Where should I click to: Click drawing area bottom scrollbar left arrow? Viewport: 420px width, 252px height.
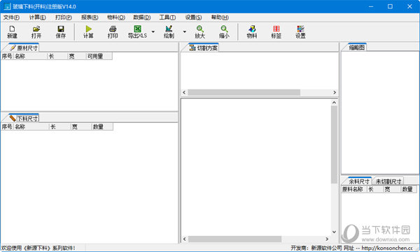tap(184, 239)
